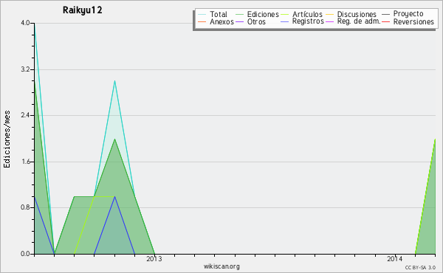Click the green Ediciones legend line swatch
The height and width of the screenshot is (273, 443).
tap(239, 15)
